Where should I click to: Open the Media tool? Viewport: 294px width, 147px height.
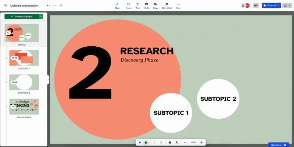(x=146, y=6)
